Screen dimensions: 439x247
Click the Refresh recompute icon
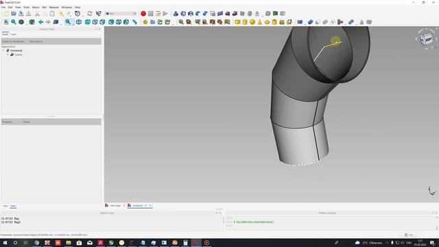pyautogui.click(x=90, y=14)
